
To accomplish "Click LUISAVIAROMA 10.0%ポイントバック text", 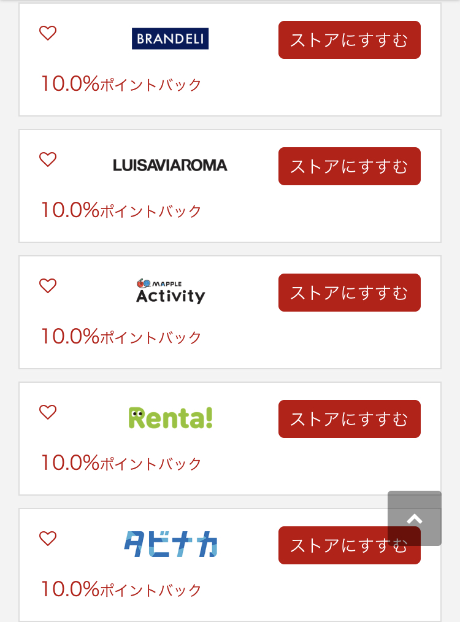I will tap(121, 210).
